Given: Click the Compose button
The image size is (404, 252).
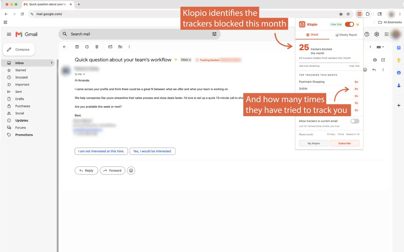Looking at the screenshot, I should tap(19, 49).
